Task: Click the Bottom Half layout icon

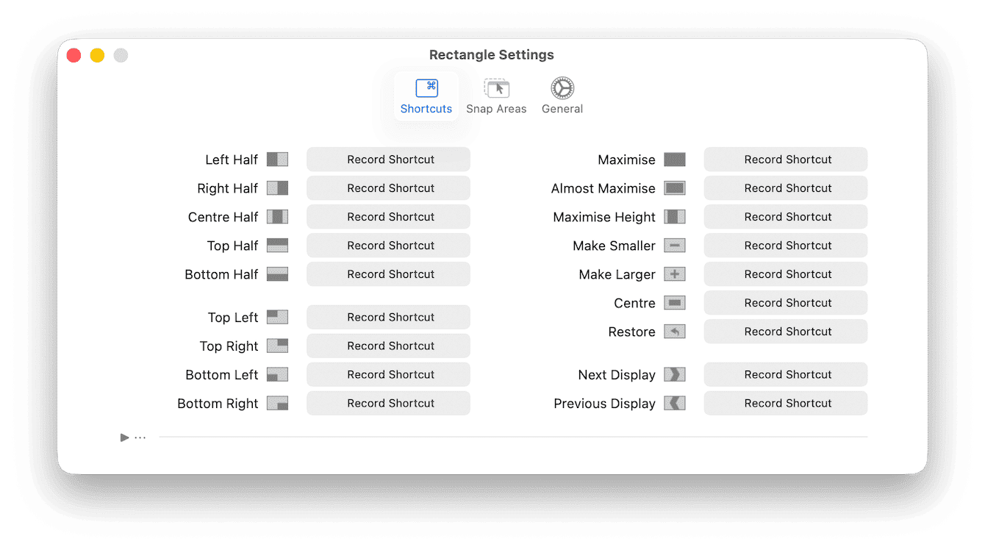Action: point(277,274)
